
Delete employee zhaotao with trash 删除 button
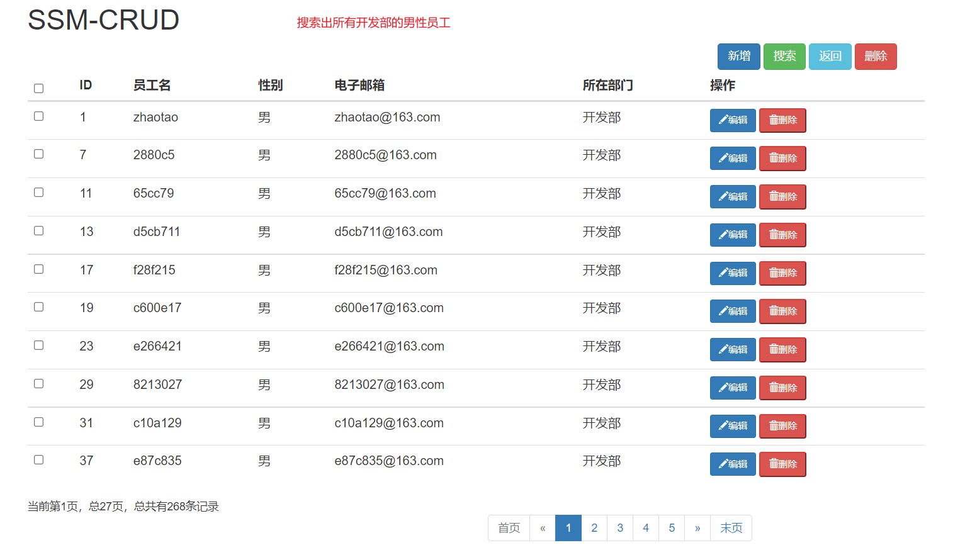782,120
